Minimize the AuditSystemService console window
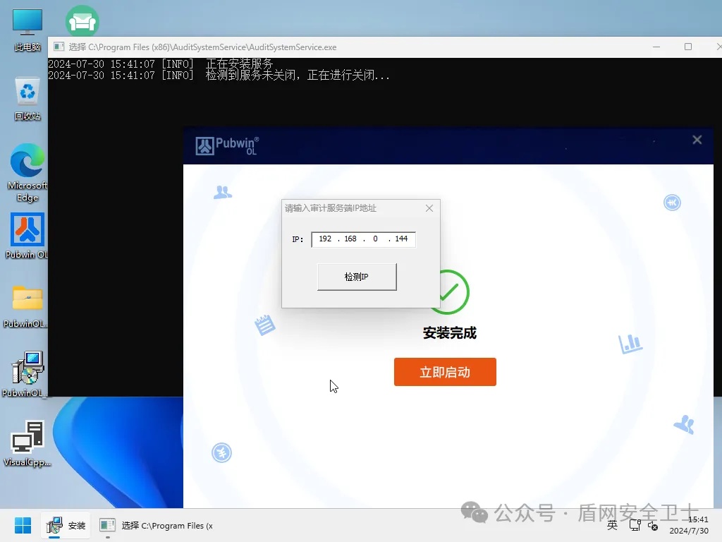This screenshot has width=722, height=542. (656, 47)
